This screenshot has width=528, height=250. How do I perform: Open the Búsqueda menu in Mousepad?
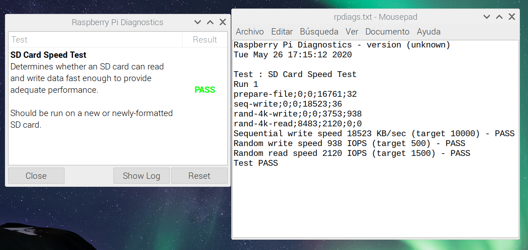(319, 32)
